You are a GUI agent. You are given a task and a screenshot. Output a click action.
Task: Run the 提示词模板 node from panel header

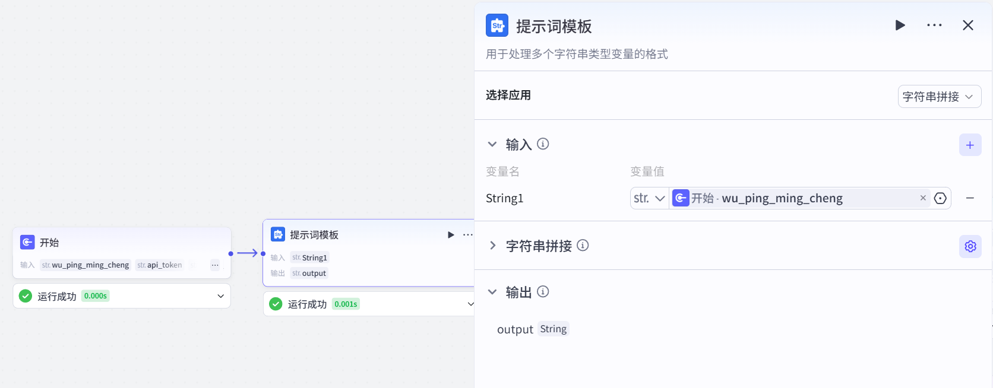[x=900, y=25]
